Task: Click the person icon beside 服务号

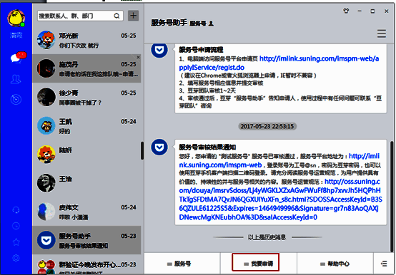Action: click(211, 24)
